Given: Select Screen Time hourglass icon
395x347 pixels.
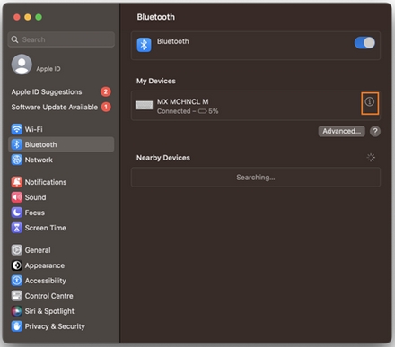Looking at the screenshot, I should tap(17, 228).
